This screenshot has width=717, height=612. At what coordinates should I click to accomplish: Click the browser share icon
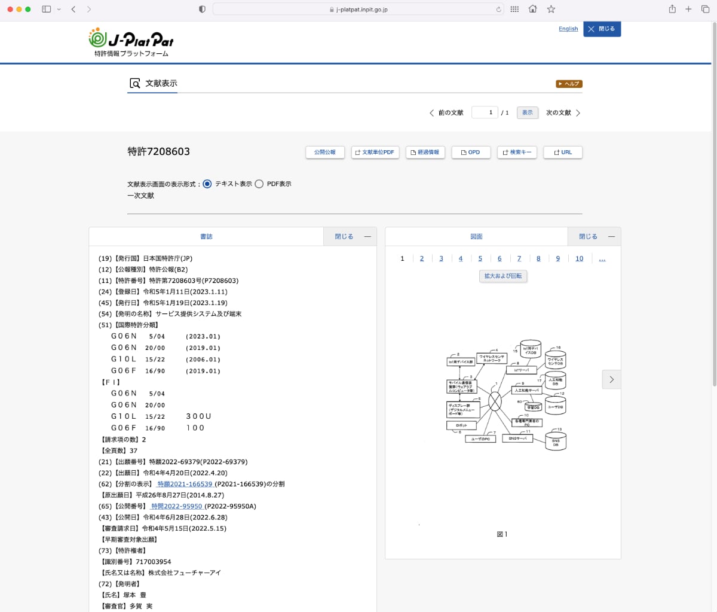[x=672, y=9]
